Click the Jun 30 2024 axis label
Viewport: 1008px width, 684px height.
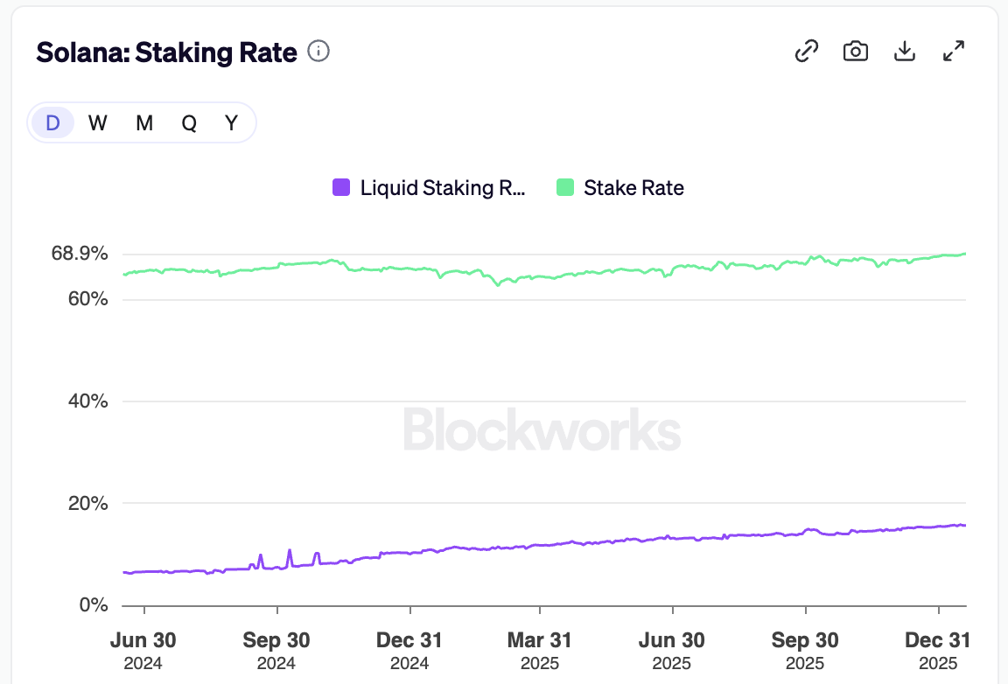pos(143,650)
